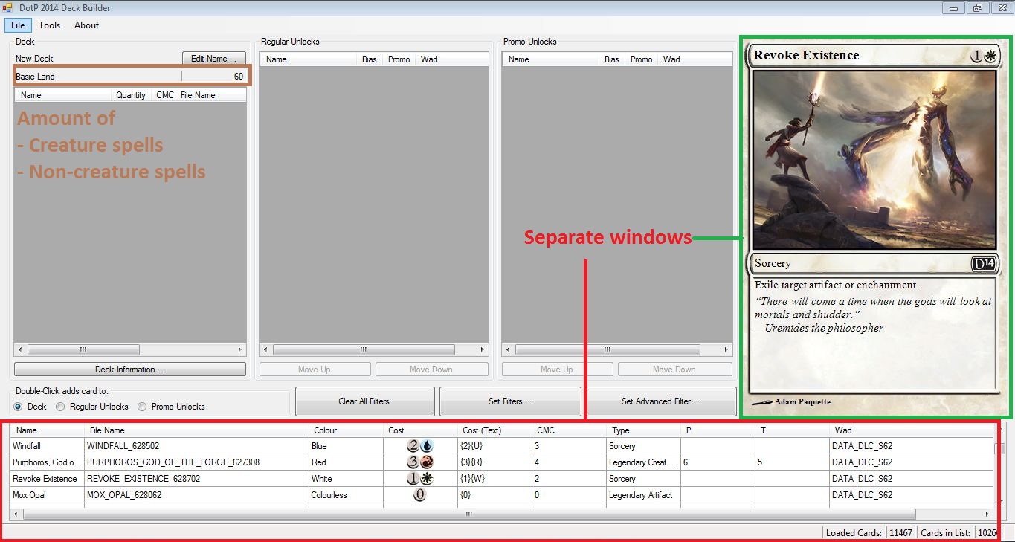Click the white mana cost icon for Revoke Existence

coord(426,479)
